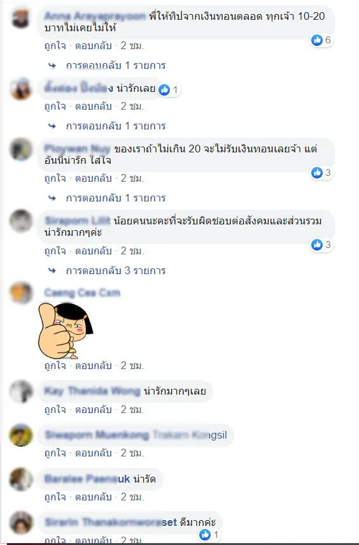
Task: Like the น่ารัด comment with ถูกใจ
Action: (55, 497)
